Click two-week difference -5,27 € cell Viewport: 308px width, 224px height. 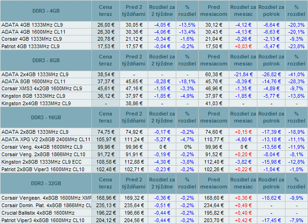(x=162, y=139)
